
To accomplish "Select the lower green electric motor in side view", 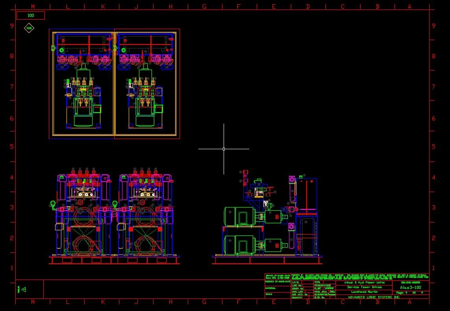I will [240, 245].
